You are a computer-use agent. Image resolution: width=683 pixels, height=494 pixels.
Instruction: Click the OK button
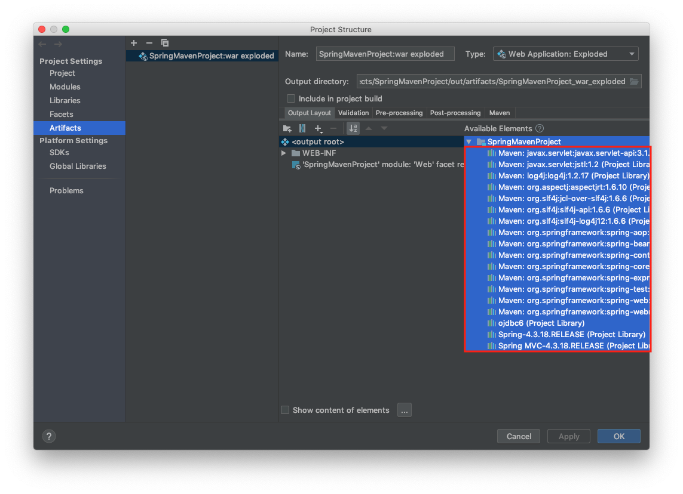(x=619, y=436)
